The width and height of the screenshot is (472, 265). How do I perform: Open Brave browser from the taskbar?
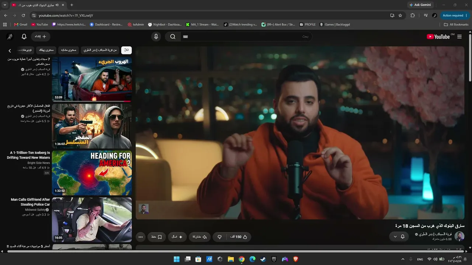point(295,259)
